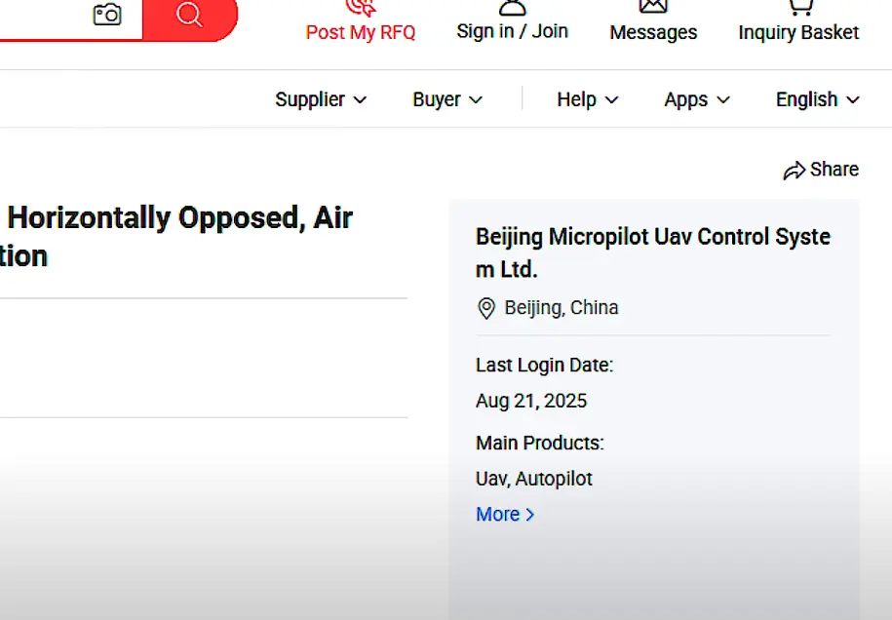Change language via English dropdown
The image size is (892, 620).
point(818,99)
